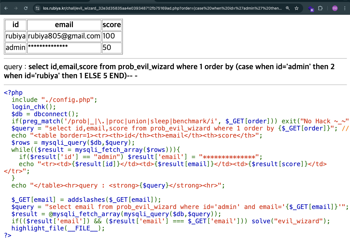Screen dimensions: 350x240
Task: Click the addslashes($_GET[email]) line
Action: point(86,200)
